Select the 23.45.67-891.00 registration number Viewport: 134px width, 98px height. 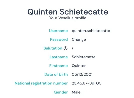(87, 83)
